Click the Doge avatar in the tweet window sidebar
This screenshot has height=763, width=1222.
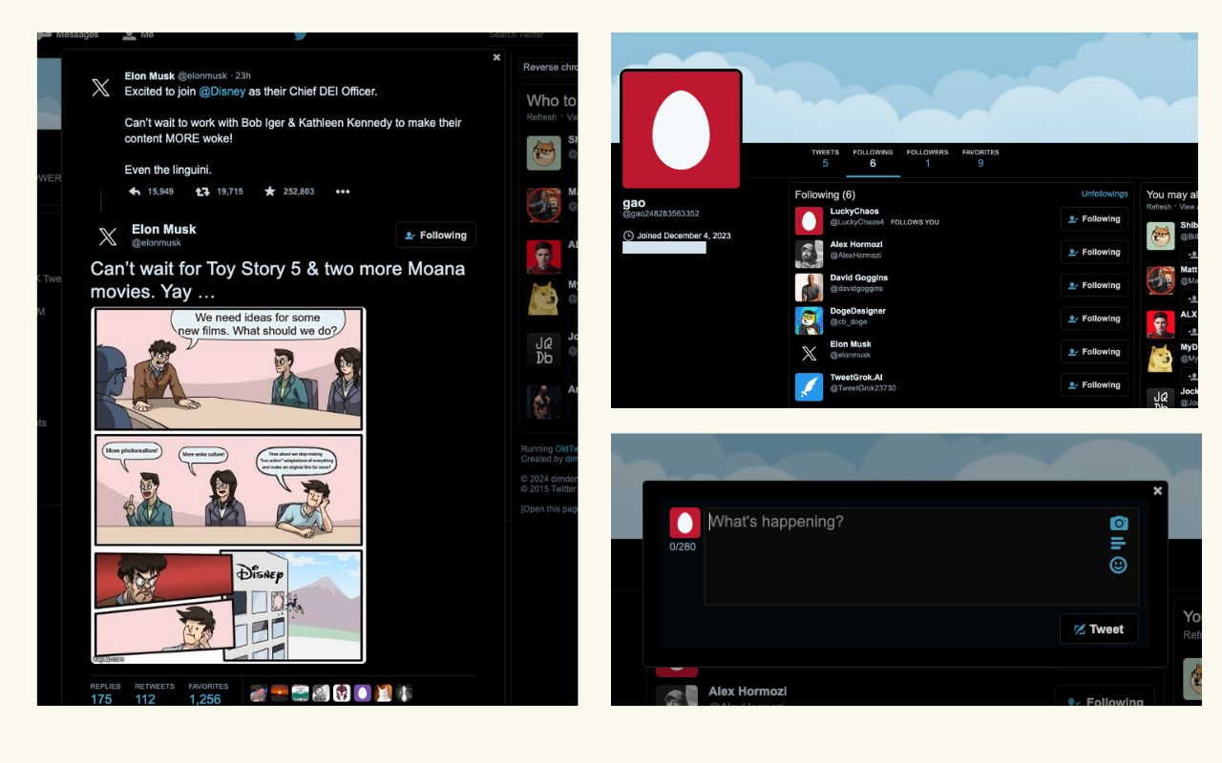click(x=543, y=298)
